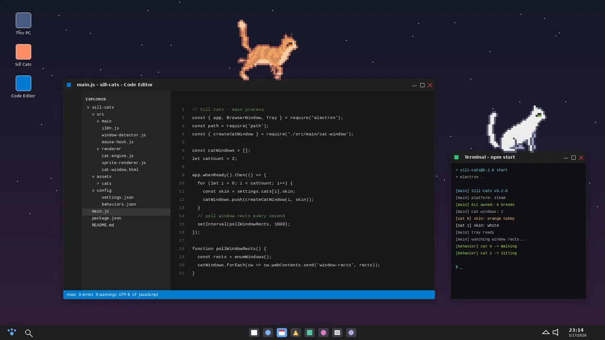Click the yellow triangle taskbar icon
The image size is (605, 340).
click(x=296, y=333)
